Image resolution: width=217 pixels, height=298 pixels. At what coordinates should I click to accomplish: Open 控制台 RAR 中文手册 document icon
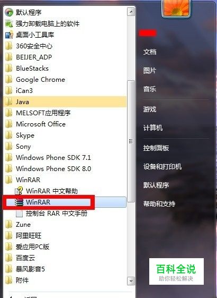(19, 214)
